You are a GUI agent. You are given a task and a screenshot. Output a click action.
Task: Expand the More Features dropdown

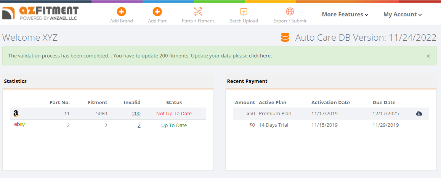[345, 14]
